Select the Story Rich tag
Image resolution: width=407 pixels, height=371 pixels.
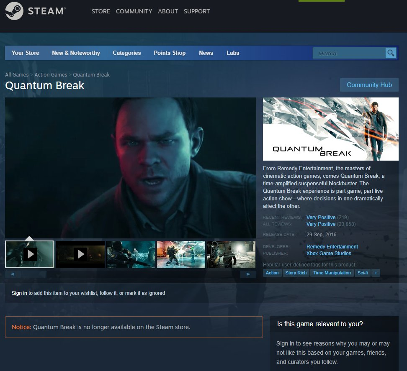296,273
